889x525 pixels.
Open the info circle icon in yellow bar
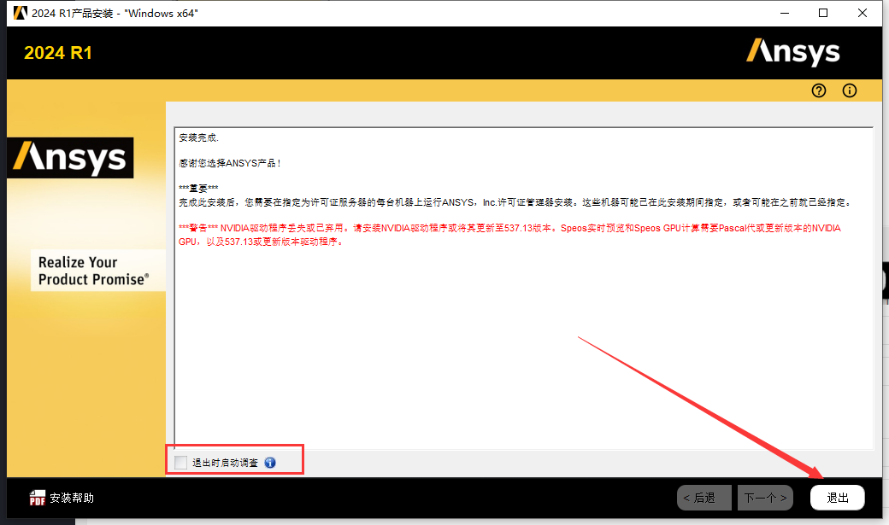pyautogui.click(x=850, y=90)
